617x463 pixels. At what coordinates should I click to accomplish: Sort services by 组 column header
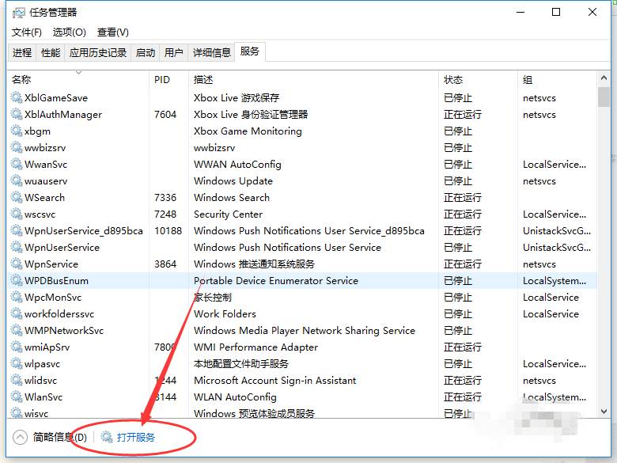(x=557, y=79)
